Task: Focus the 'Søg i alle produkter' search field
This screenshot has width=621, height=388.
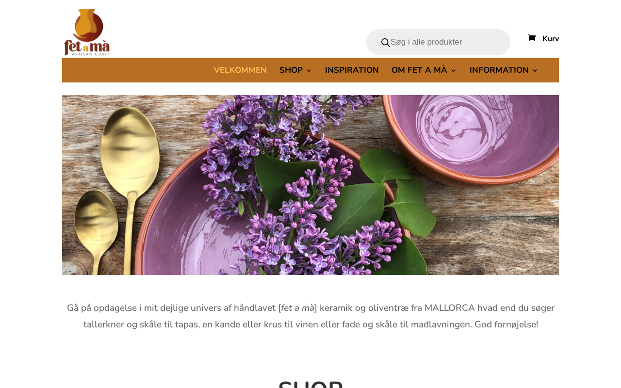Action: pyautogui.click(x=446, y=42)
